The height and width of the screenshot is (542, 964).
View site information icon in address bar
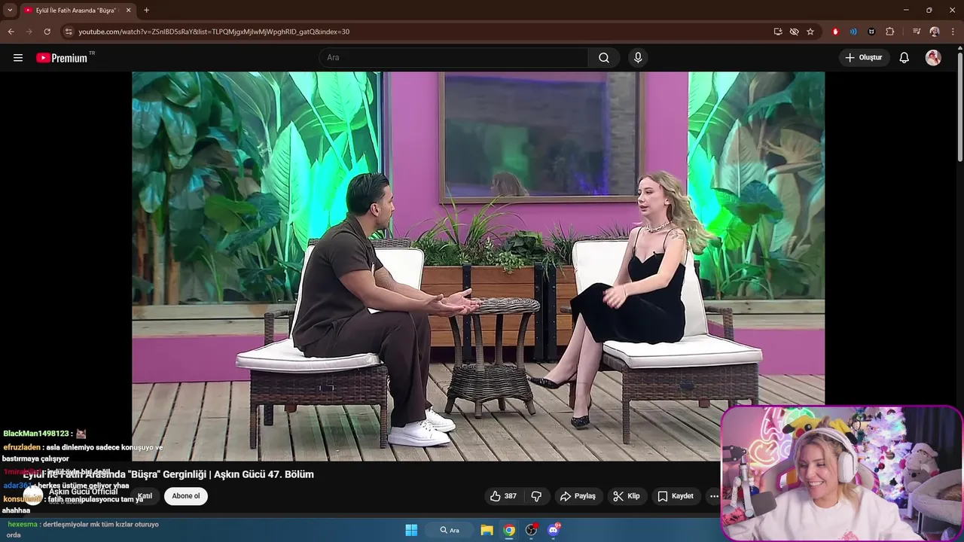[69, 32]
